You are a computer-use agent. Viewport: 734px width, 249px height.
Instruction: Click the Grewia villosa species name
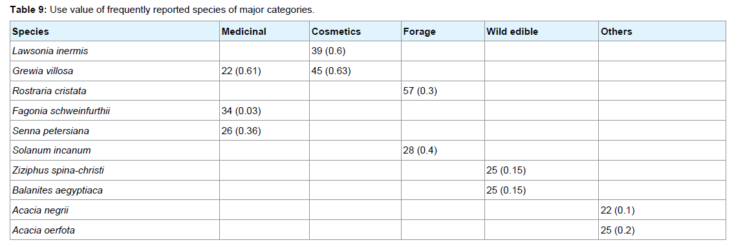43,71
